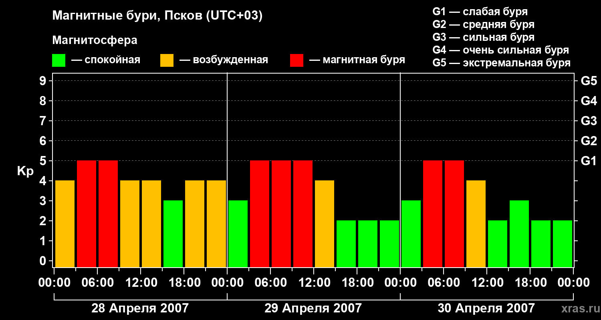
Task: Click the Kp axis value "5"
Action: pyautogui.click(x=44, y=161)
